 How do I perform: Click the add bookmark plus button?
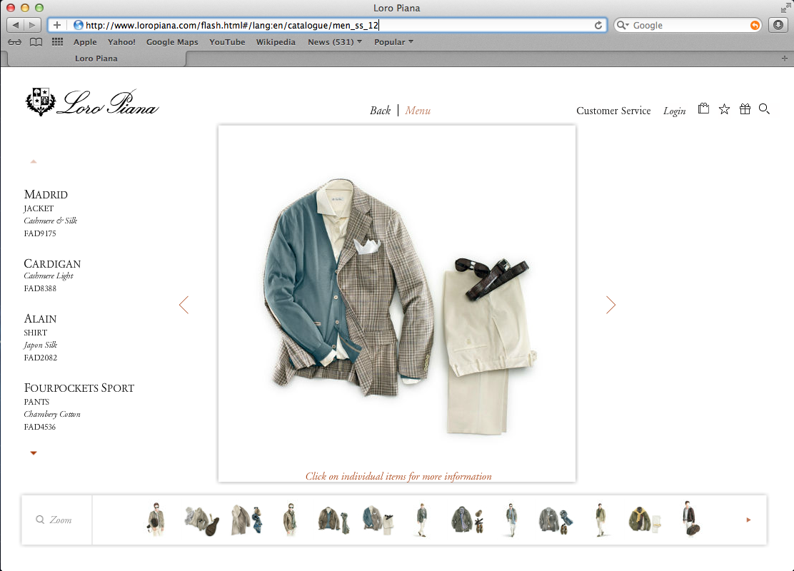click(57, 25)
